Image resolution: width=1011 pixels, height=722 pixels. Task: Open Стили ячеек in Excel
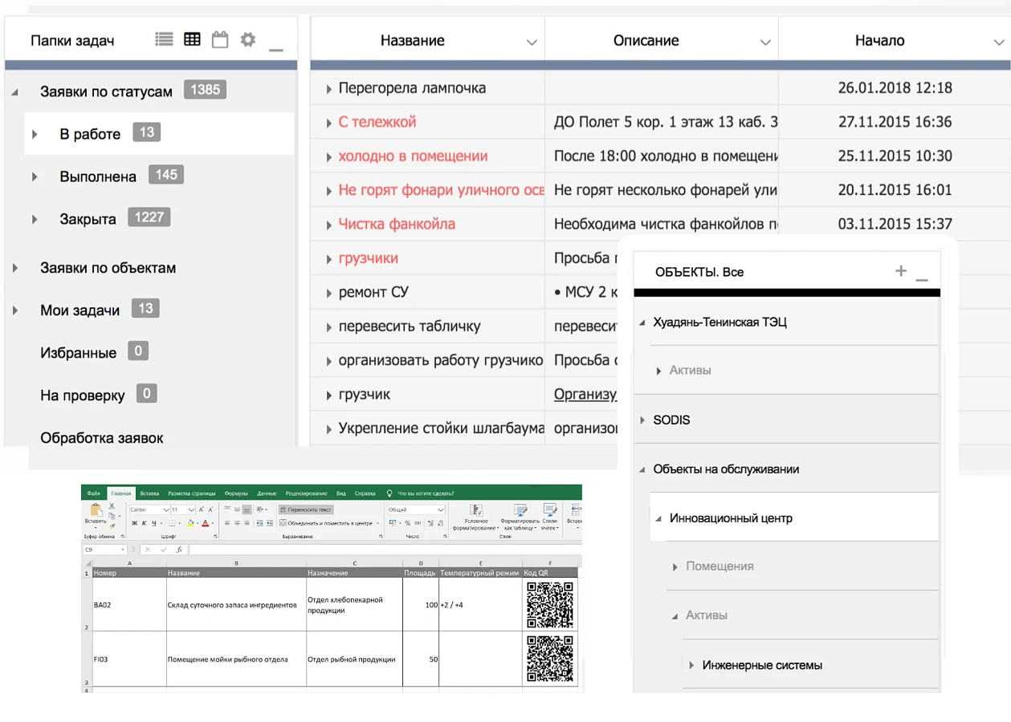click(x=550, y=518)
